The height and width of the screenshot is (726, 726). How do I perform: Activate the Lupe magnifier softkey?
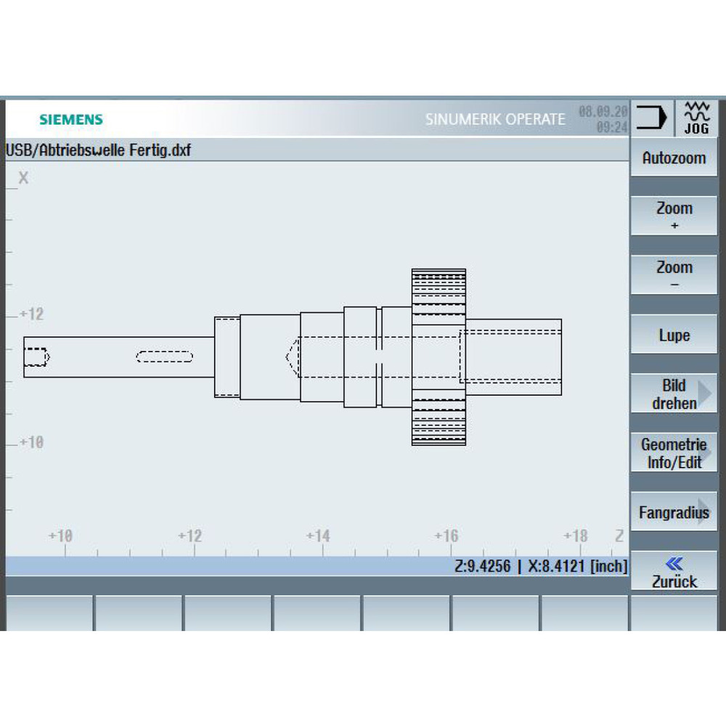(674, 334)
